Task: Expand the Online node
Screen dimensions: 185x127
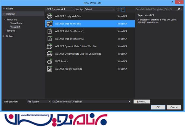Action: tap(4, 36)
